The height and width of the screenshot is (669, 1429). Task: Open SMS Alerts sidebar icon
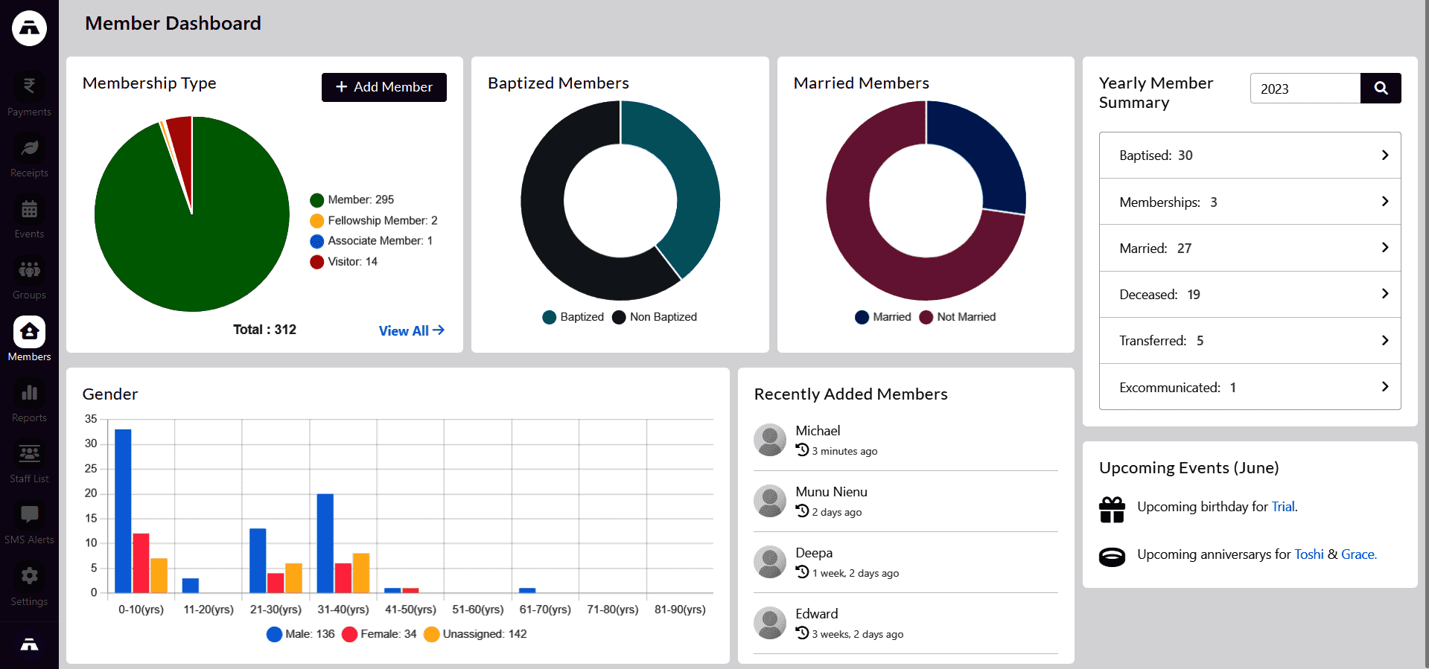pyautogui.click(x=29, y=515)
